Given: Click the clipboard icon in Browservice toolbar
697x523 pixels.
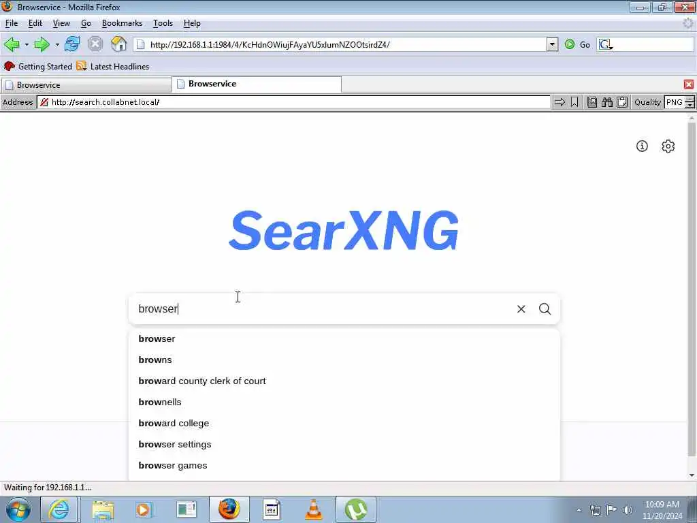Looking at the screenshot, I should pyautogui.click(x=622, y=102).
